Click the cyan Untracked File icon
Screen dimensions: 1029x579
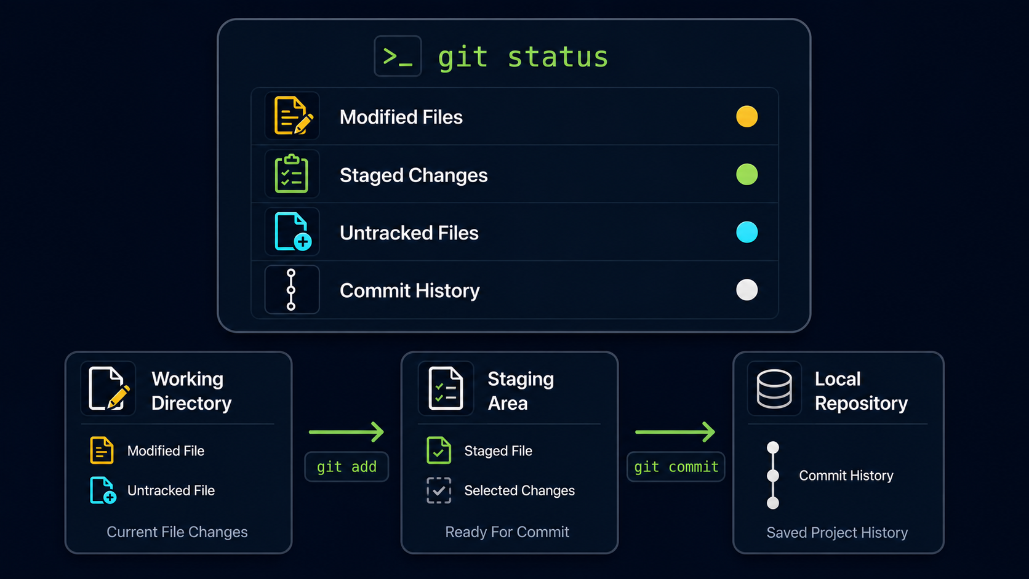[103, 490]
